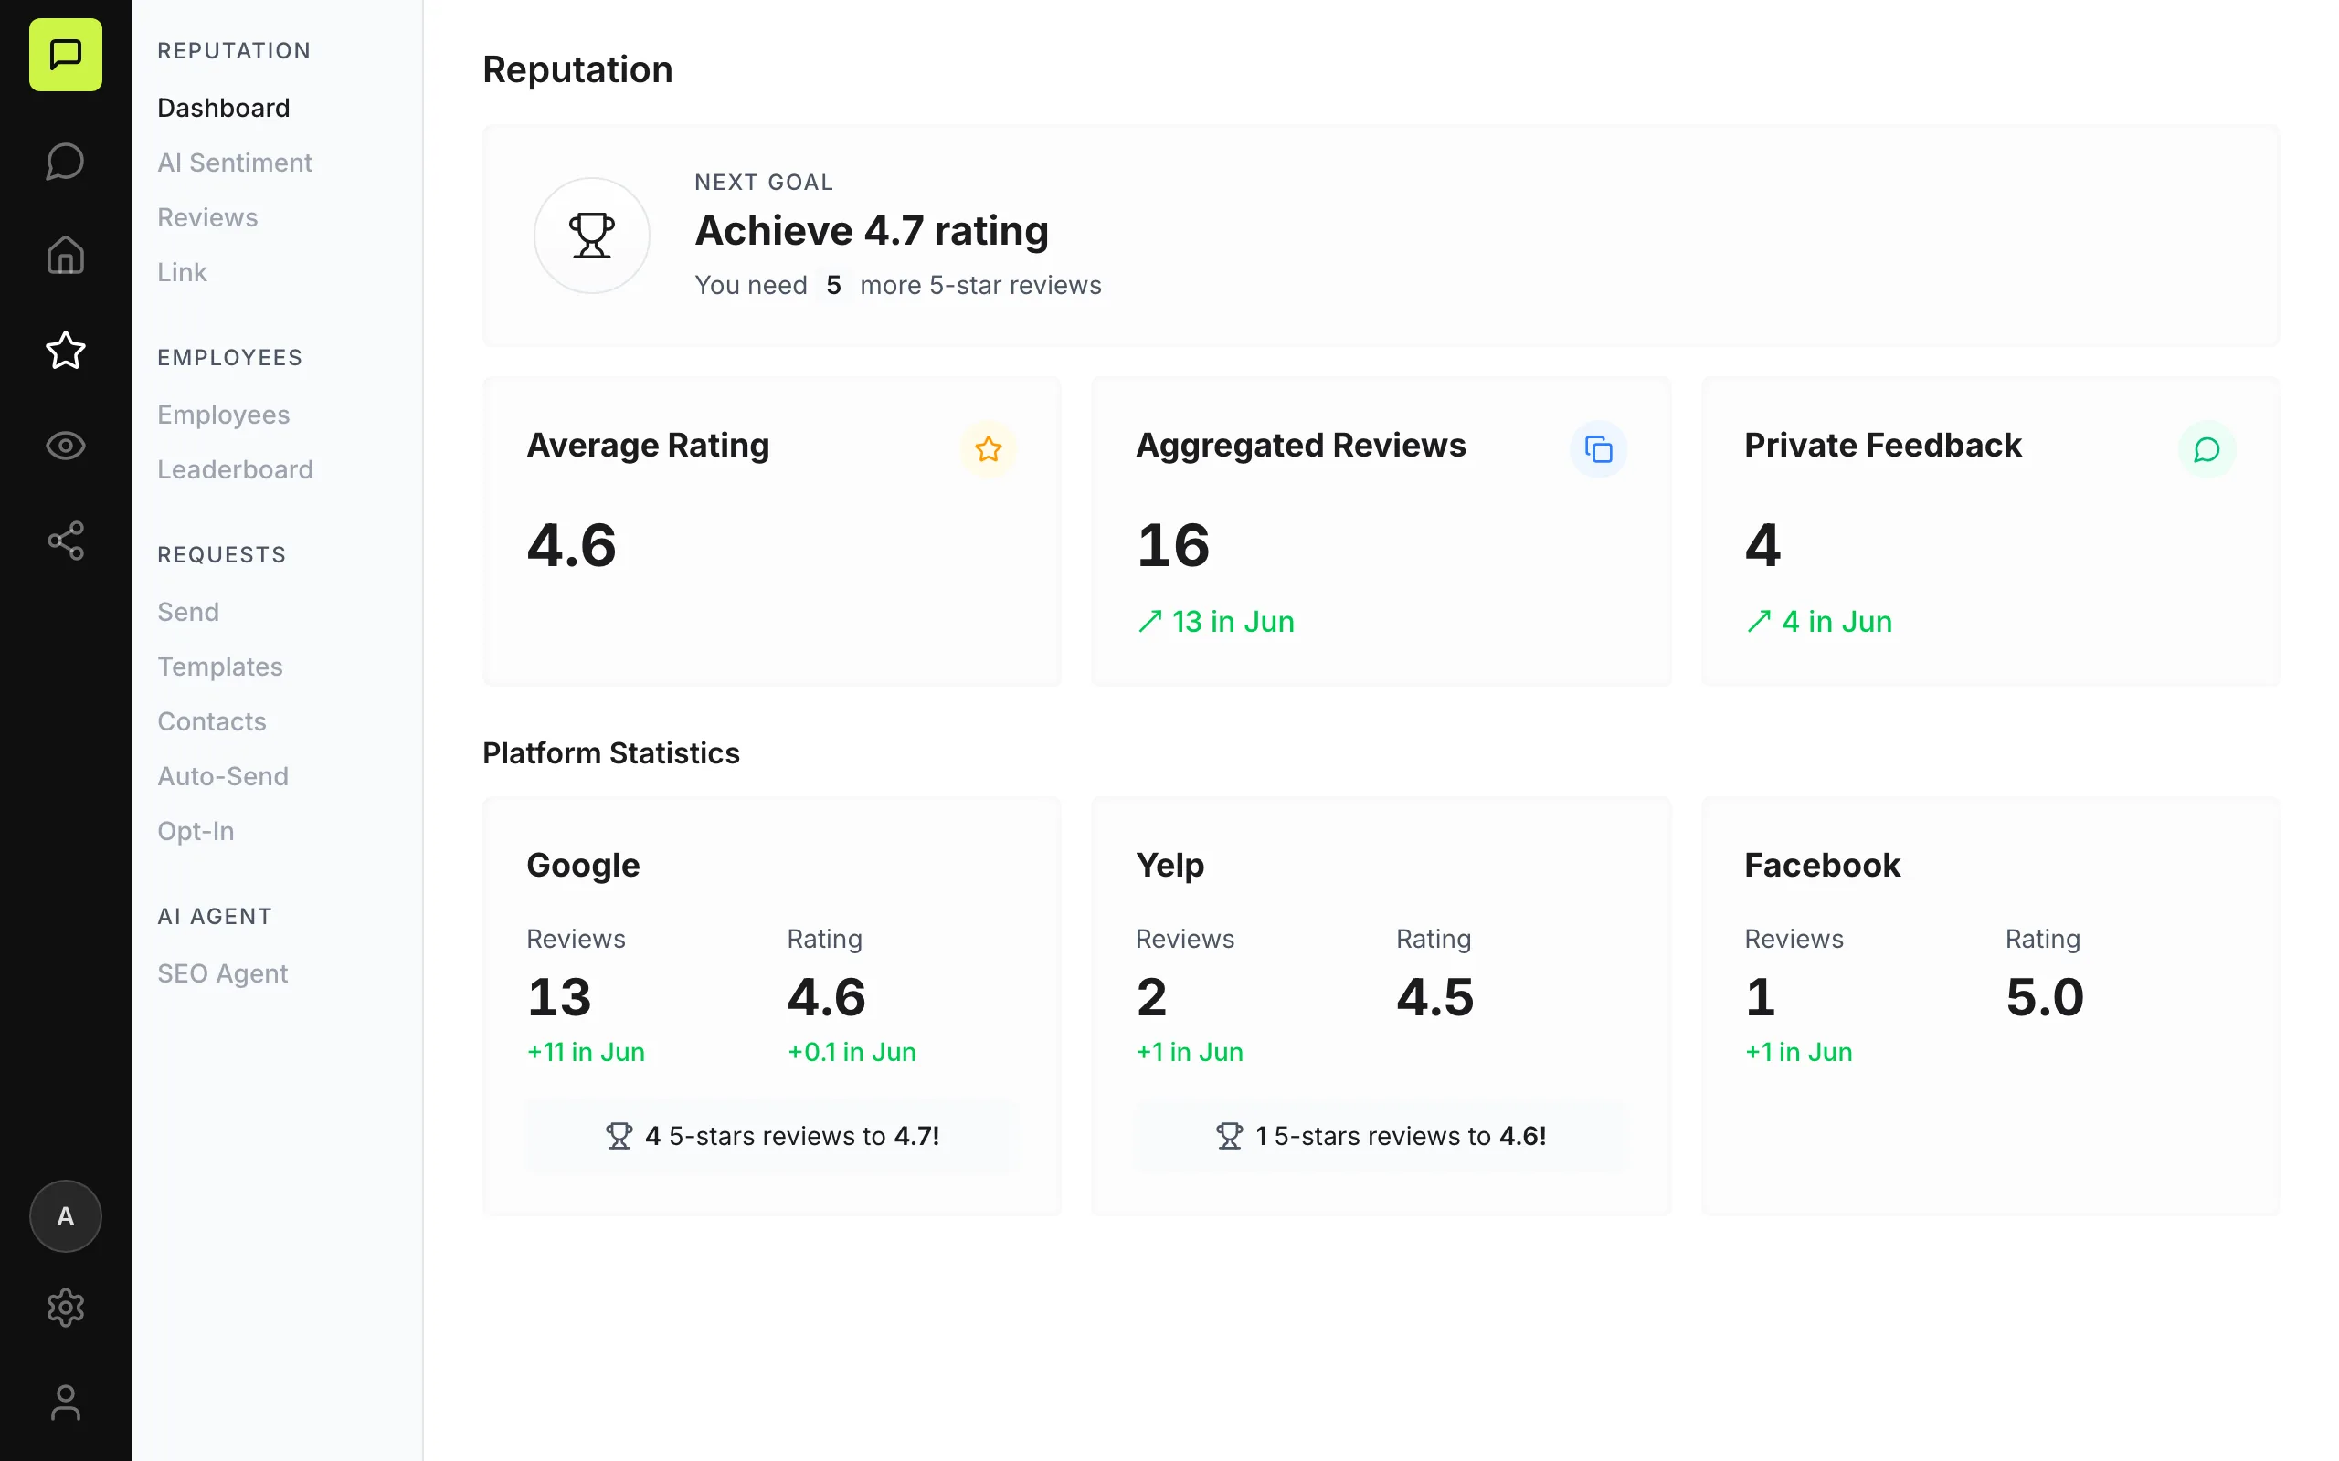Open the eye monitoring icon

point(65,446)
